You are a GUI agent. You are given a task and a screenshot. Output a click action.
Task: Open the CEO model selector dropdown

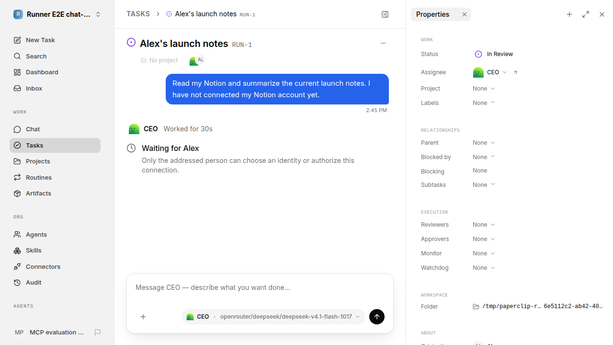point(273,317)
